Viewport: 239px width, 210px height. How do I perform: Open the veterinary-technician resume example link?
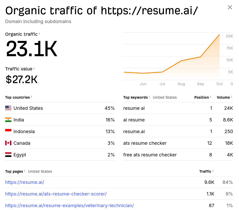click(70, 205)
